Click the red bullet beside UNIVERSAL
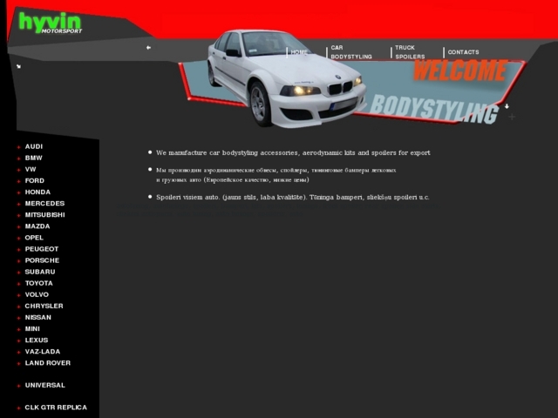The height and width of the screenshot is (418, 558). [19, 386]
